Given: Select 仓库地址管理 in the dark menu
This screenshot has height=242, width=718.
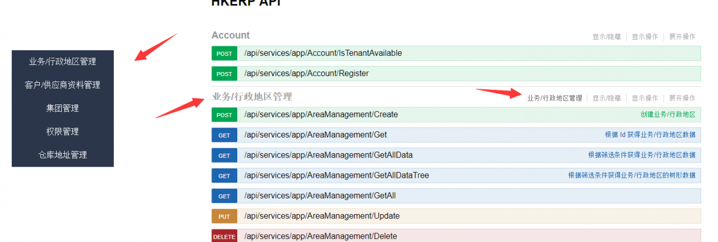Looking at the screenshot, I should pos(62,155).
